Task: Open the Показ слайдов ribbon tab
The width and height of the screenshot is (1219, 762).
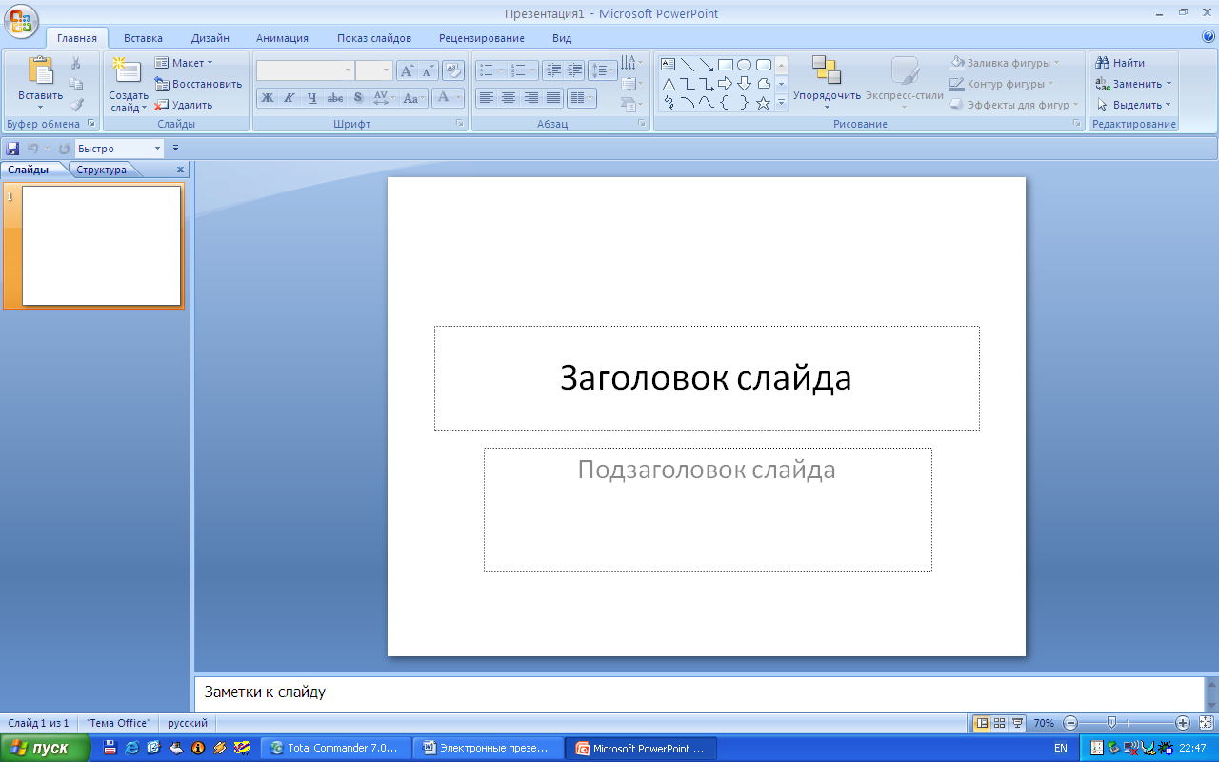Action: pos(374,38)
